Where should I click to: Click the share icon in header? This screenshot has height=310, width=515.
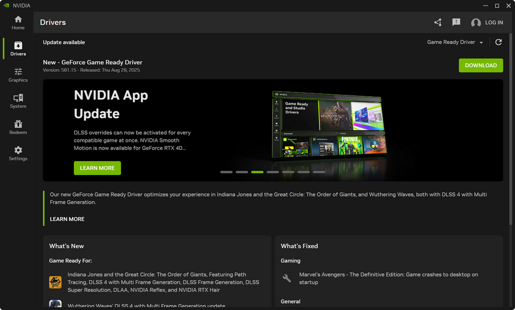click(438, 22)
